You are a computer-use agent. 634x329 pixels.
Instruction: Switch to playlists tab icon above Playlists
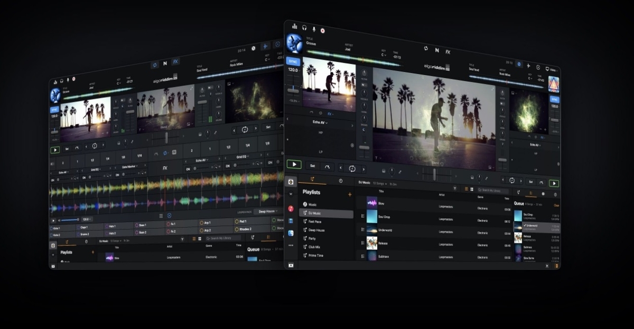tap(312, 179)
